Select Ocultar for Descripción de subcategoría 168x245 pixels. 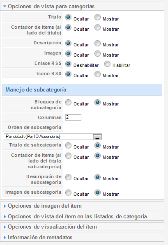point(68,177)
